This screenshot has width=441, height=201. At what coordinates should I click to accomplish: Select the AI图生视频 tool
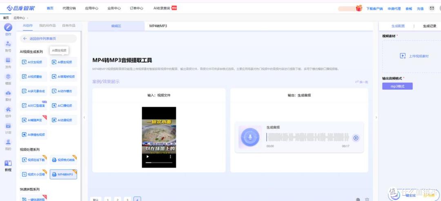click(63, 62)
